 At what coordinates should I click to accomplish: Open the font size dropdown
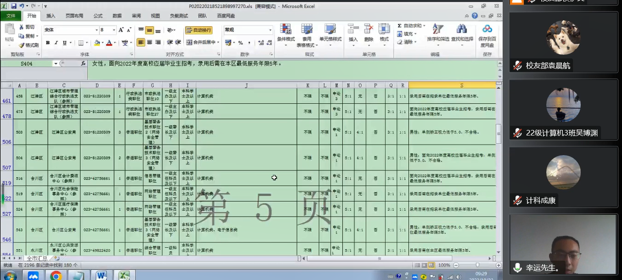[114, 30]
